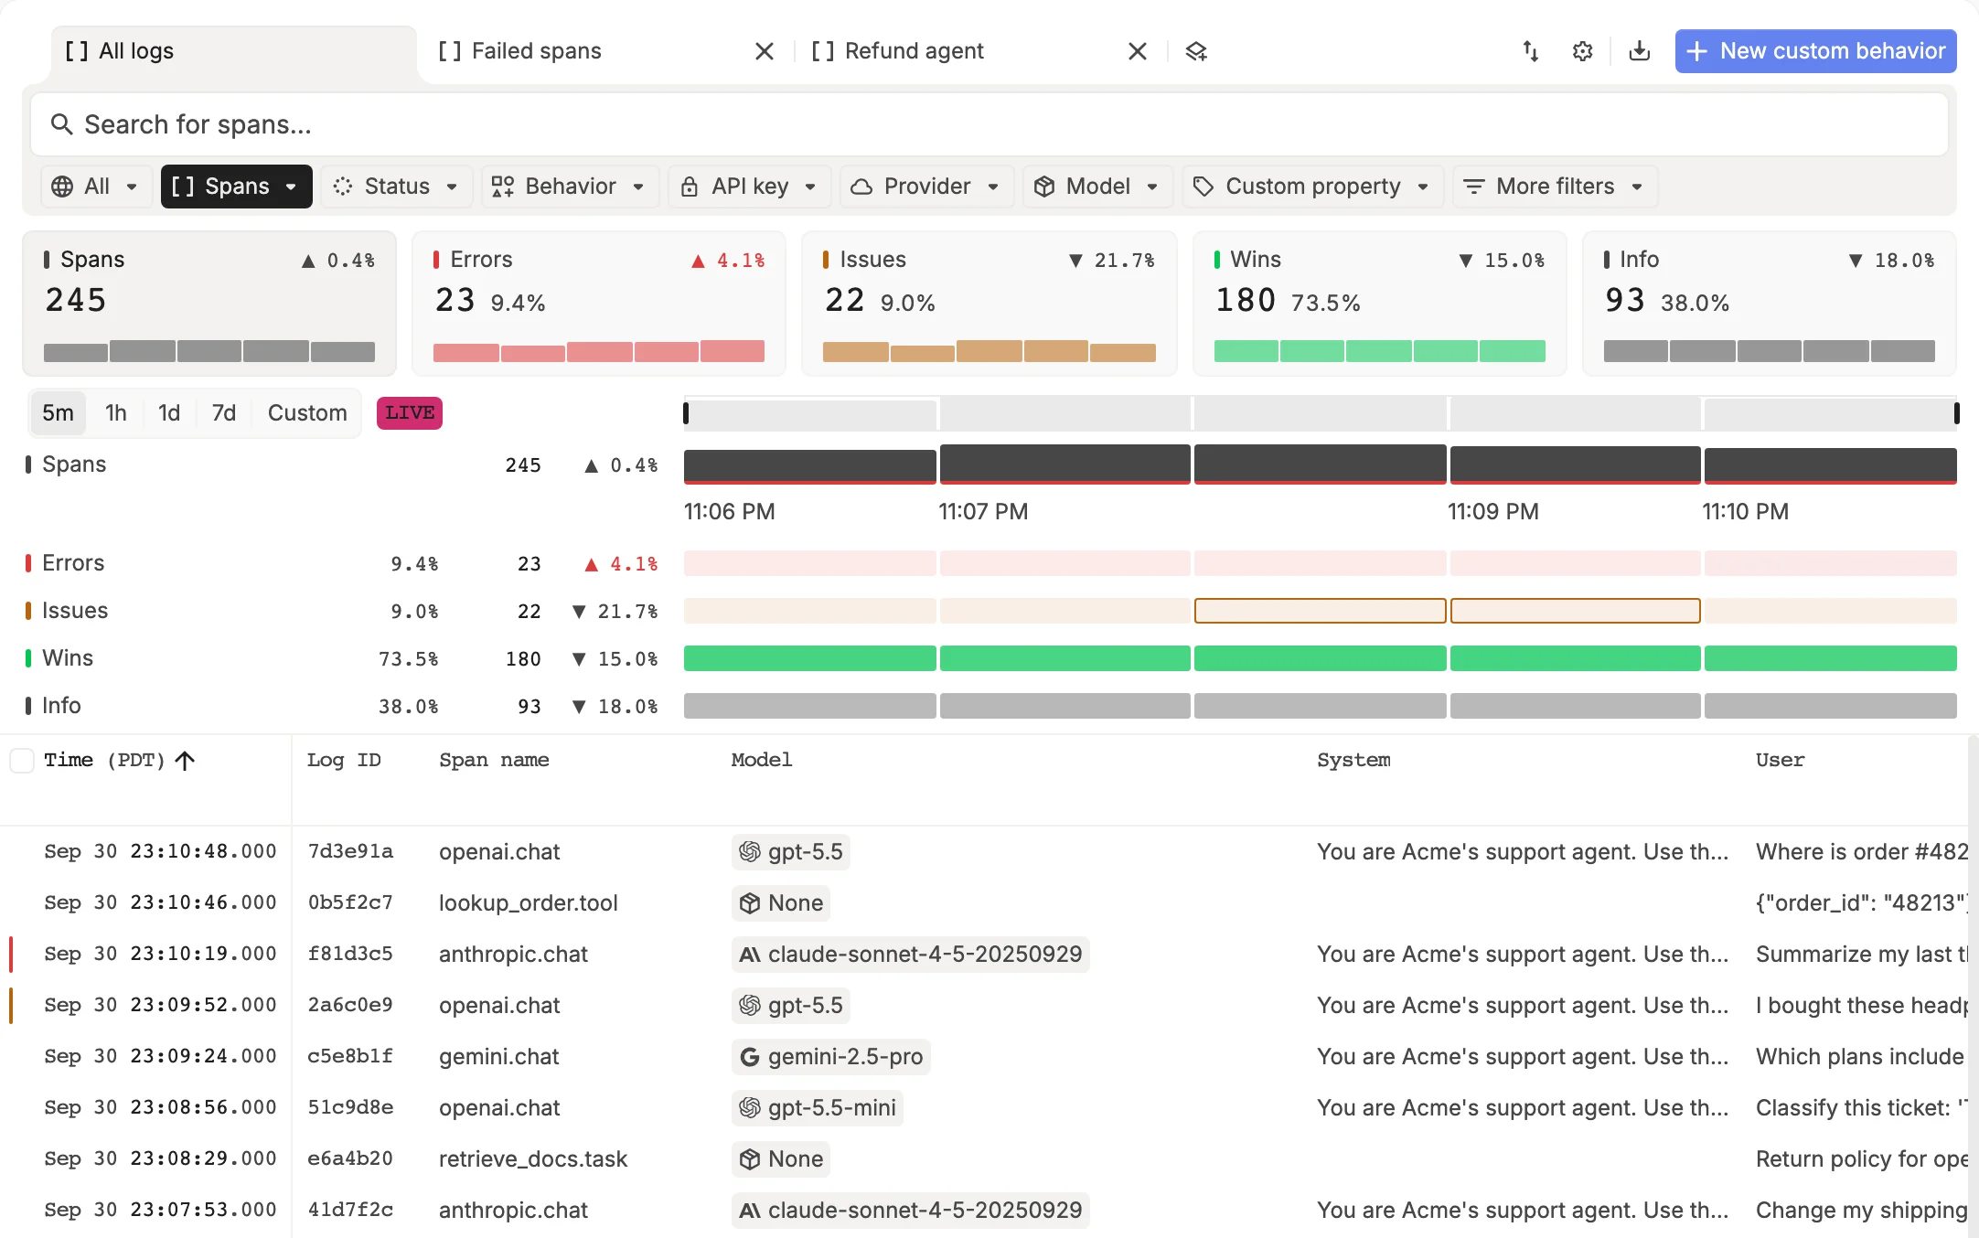The height and width of the screenshot is (1238, 1979).
Task: Open the Spans type dropdown
Action: click(236, 186)
